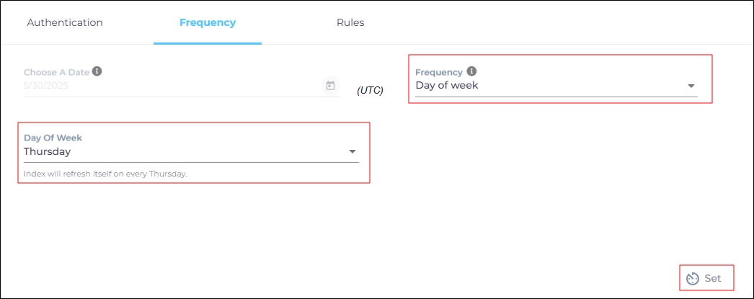Click the 5/30/2025 date field
Viewport: 754px width, 299px height.
point(46,86)
